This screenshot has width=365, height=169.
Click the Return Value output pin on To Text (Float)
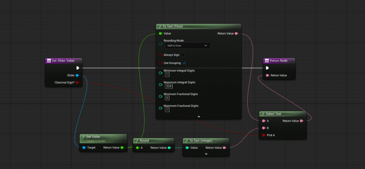coord(236,33)
